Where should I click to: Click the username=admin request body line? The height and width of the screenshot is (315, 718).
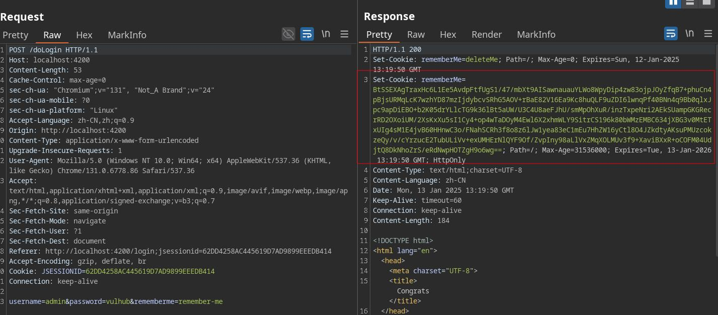(x=116, y=301)
